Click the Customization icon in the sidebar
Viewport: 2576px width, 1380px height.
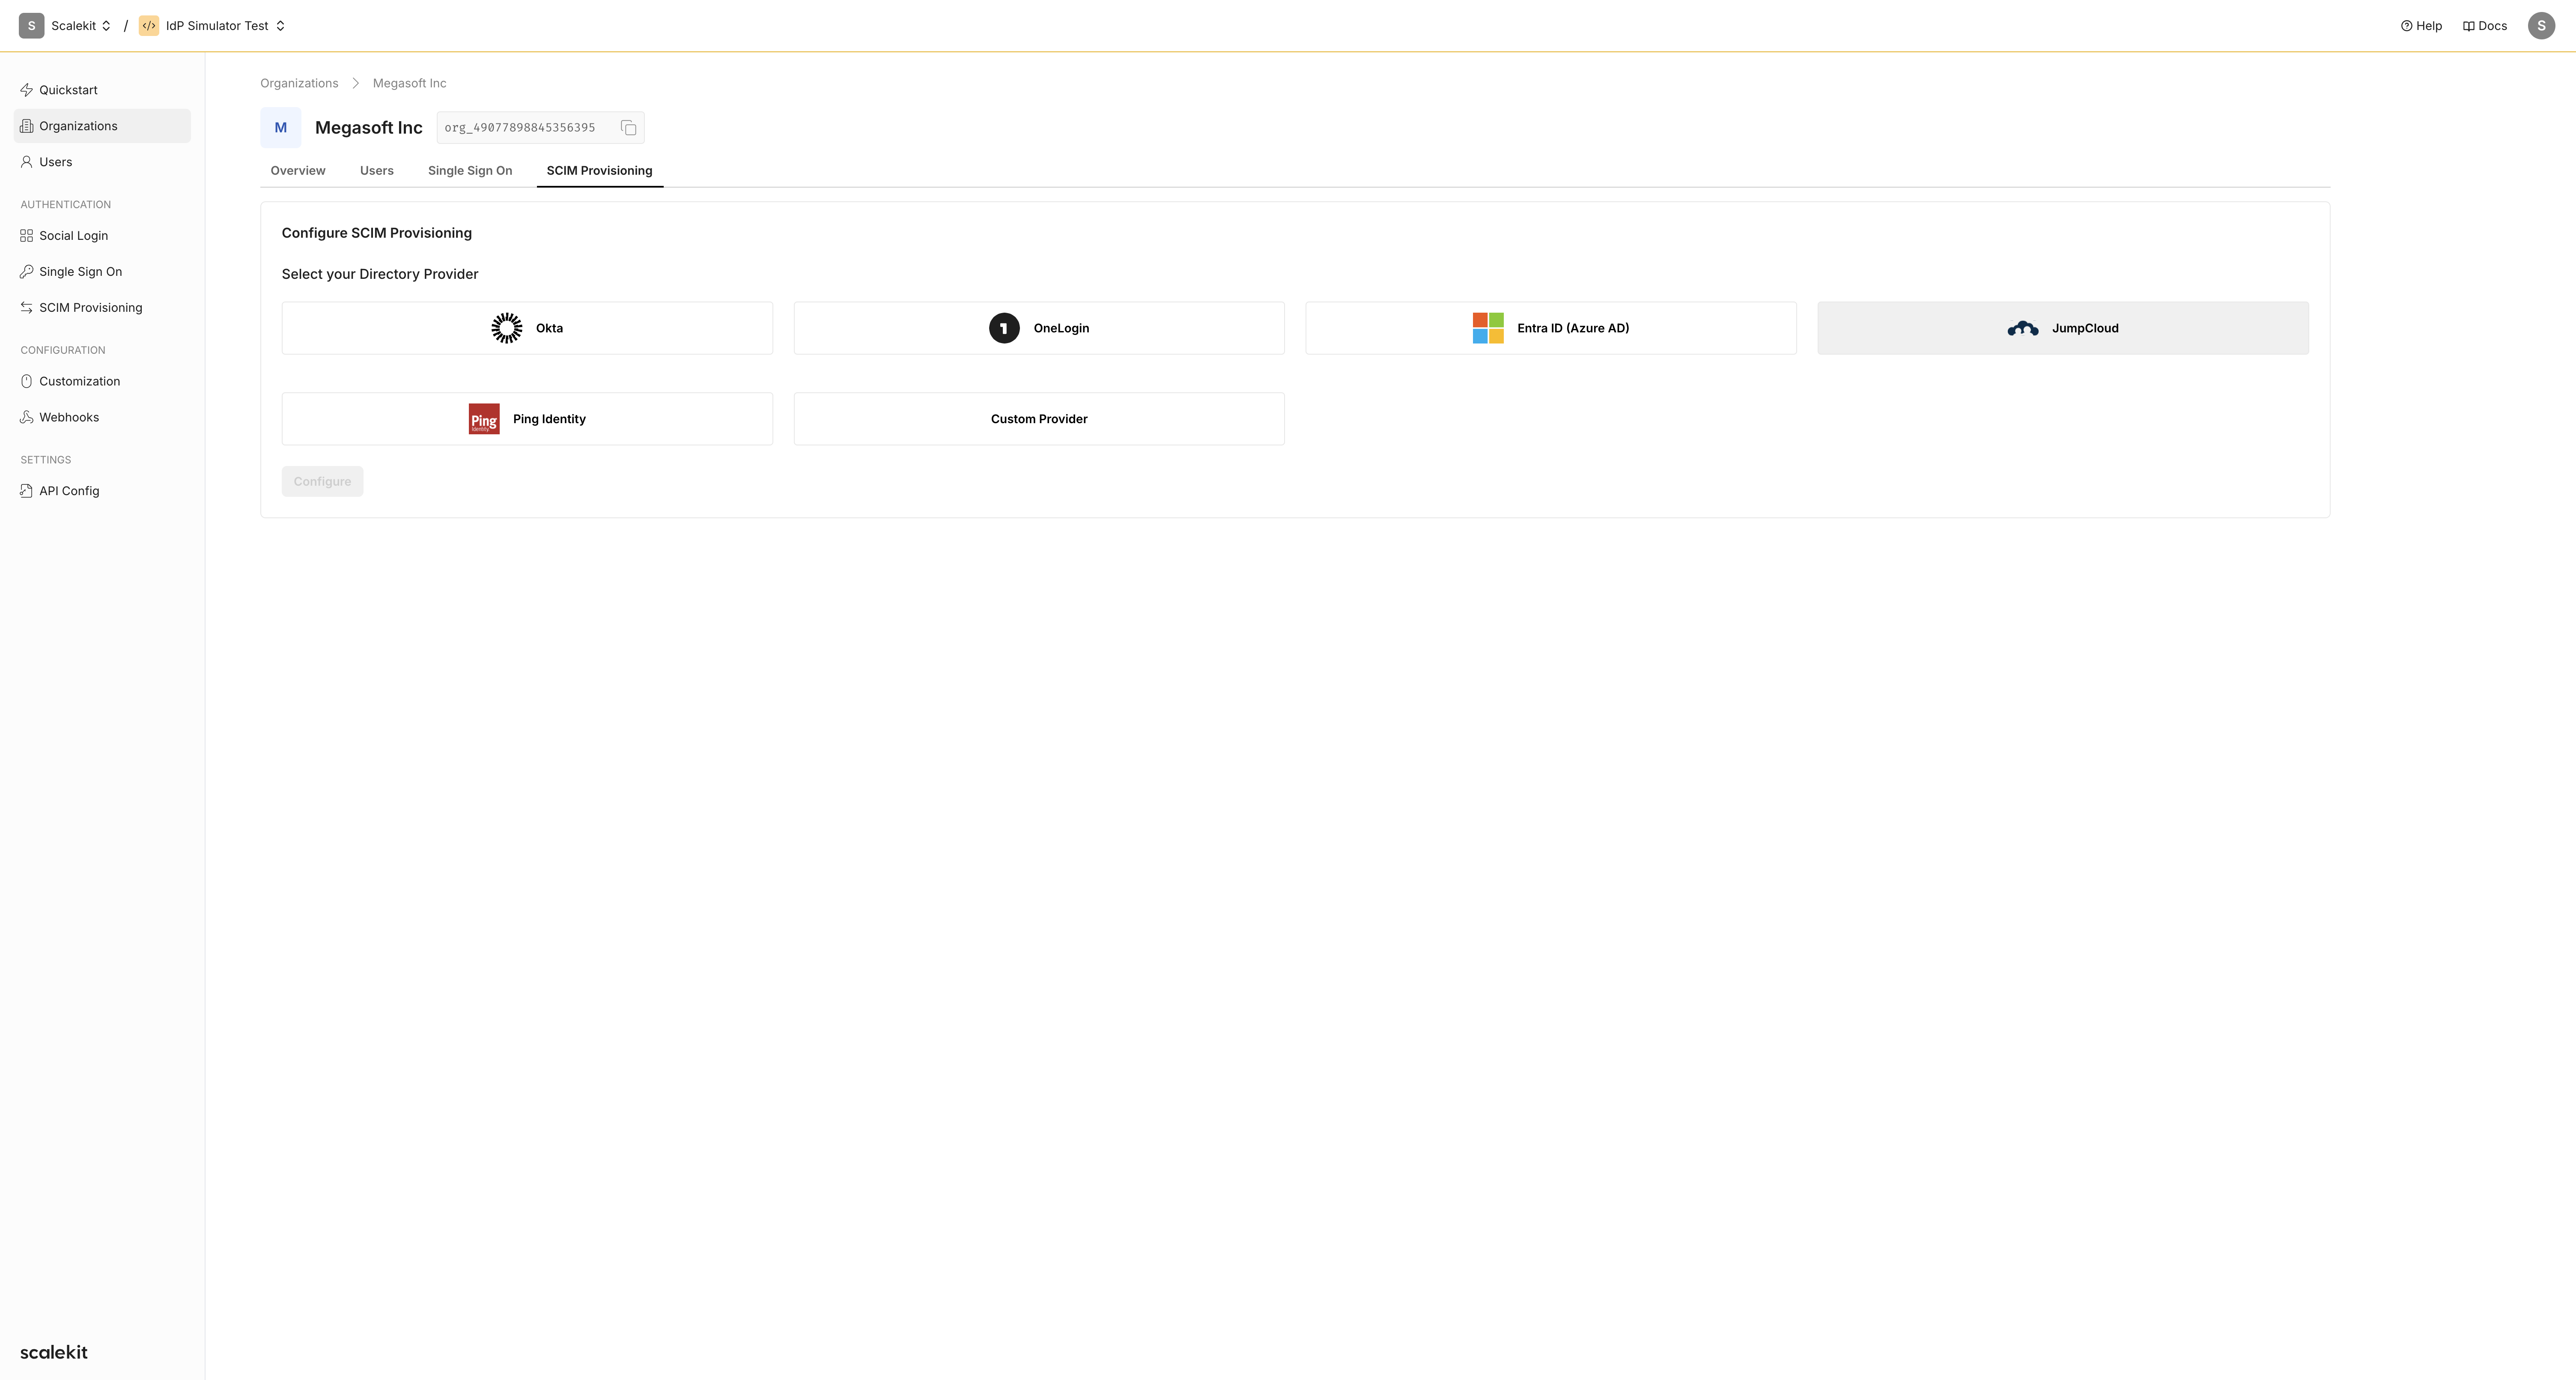click(x=27, y=382)
